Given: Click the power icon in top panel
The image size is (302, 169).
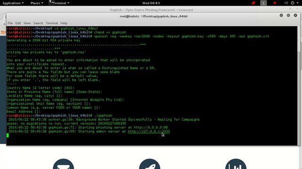Looking at the screenshot, I should point(293,3).
